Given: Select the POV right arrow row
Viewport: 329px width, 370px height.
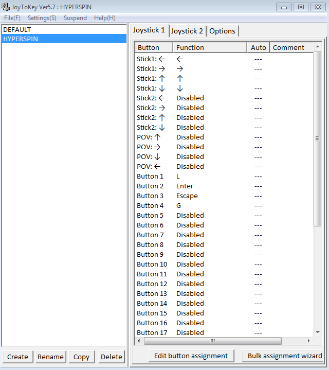Looking at the screenshot, I should (x=224, y=147).
